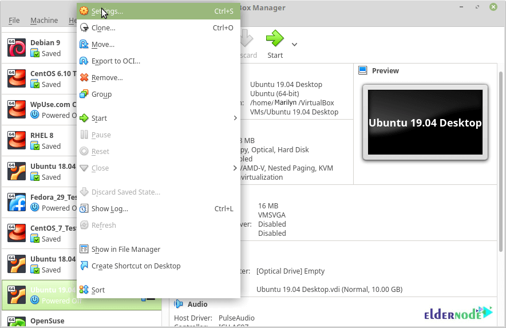
Task: Click the Create Shortcut icon
Action: tap(84, 266)
